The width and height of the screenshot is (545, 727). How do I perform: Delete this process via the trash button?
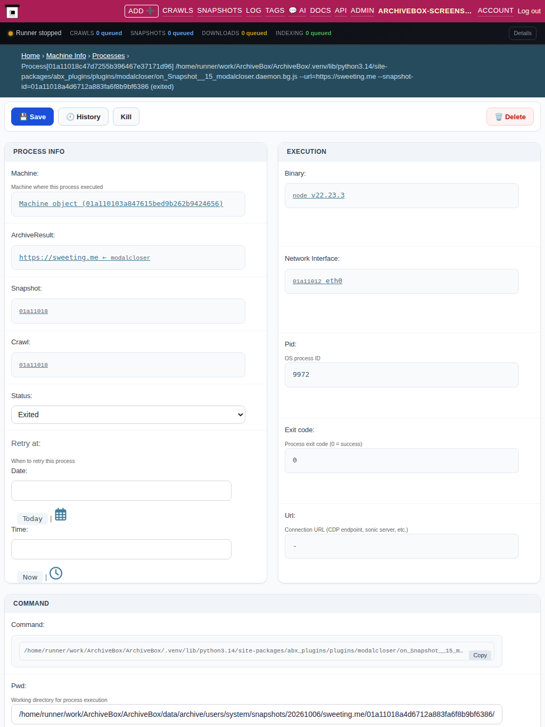[510, 117]
